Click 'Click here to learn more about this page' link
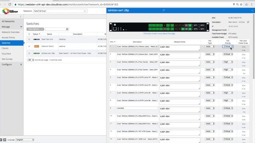 [159, 33]
